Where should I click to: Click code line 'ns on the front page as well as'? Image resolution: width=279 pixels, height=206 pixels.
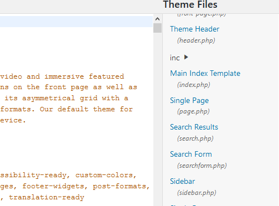[x=69, y=87]
